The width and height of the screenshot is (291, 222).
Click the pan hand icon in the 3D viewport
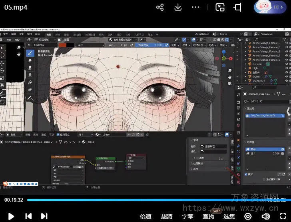point(230,76)
